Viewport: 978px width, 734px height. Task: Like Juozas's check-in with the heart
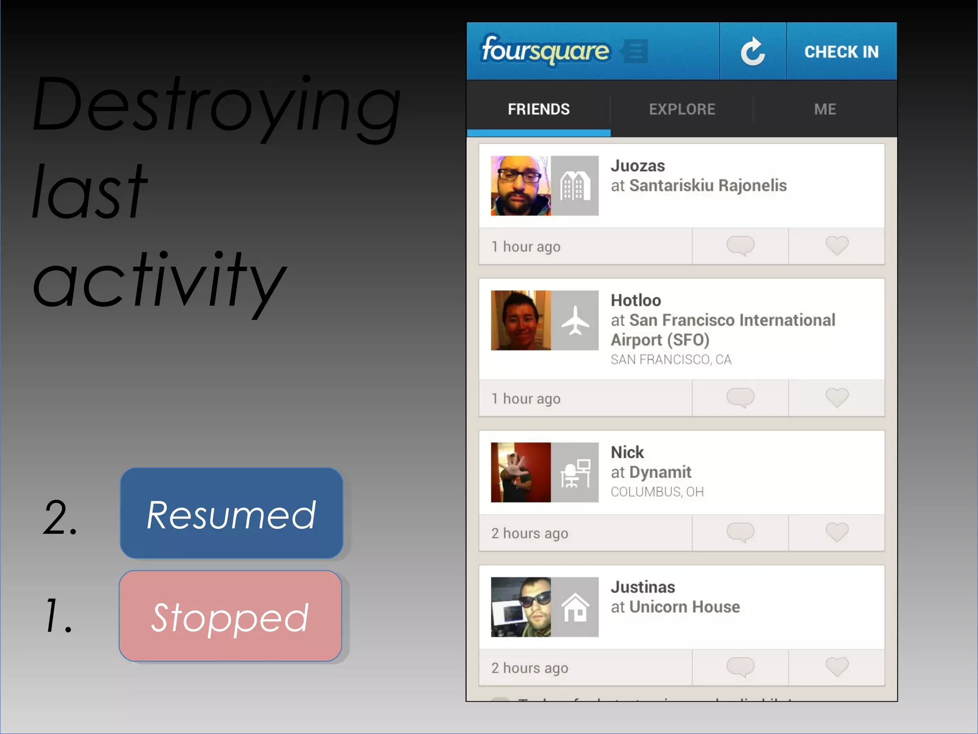[837, 246]
